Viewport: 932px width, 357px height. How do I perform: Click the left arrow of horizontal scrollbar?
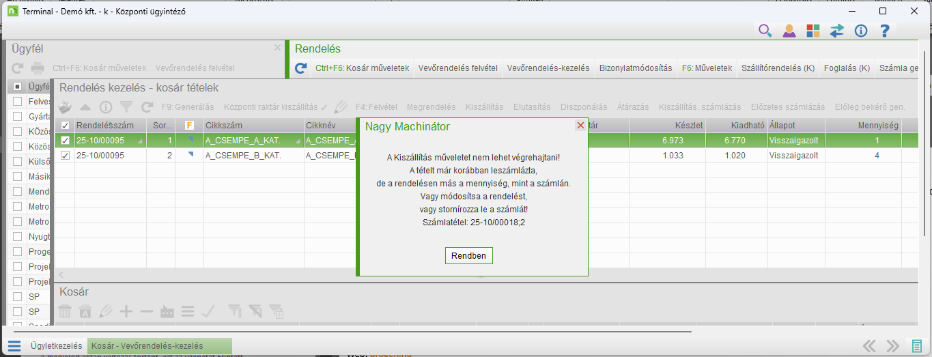click(62, 275)
